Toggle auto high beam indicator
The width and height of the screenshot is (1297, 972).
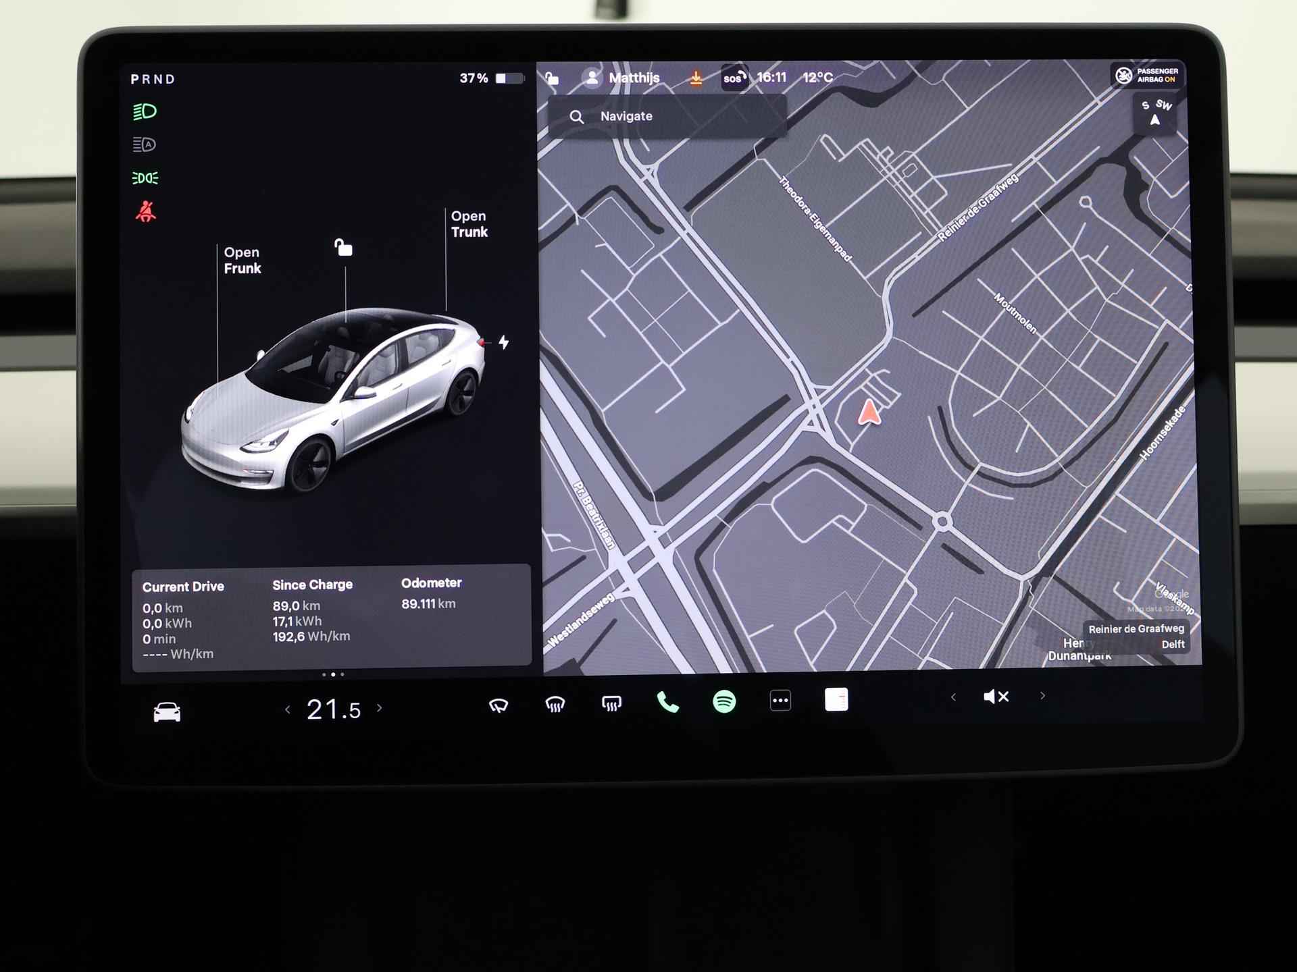[144, 144]
